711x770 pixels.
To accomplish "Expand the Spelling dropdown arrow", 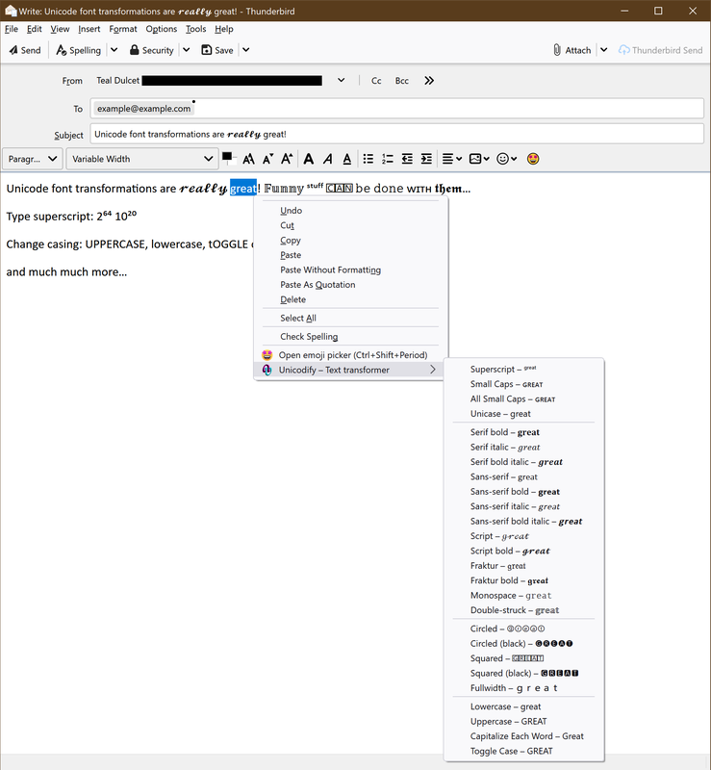I will point(114,50).
